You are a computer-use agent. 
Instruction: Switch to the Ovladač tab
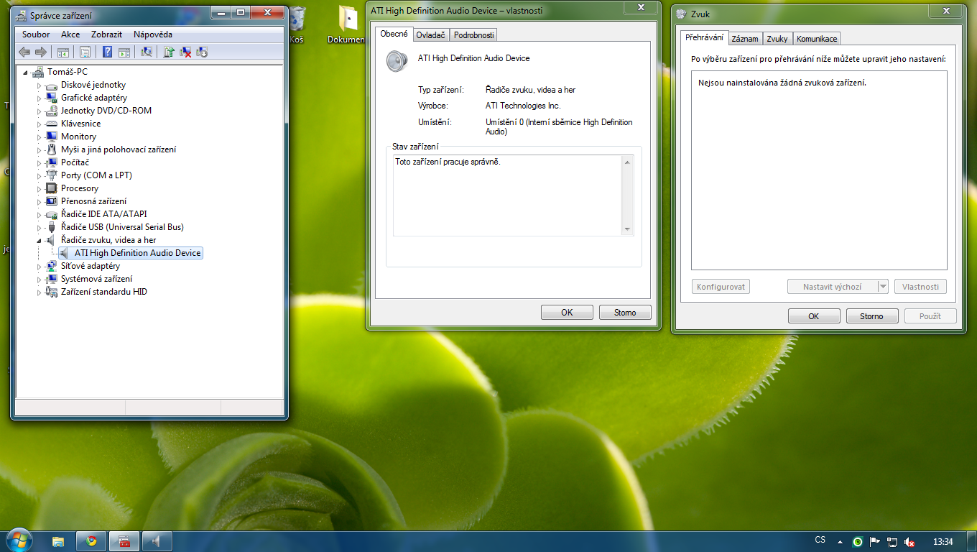click(431, 35)
